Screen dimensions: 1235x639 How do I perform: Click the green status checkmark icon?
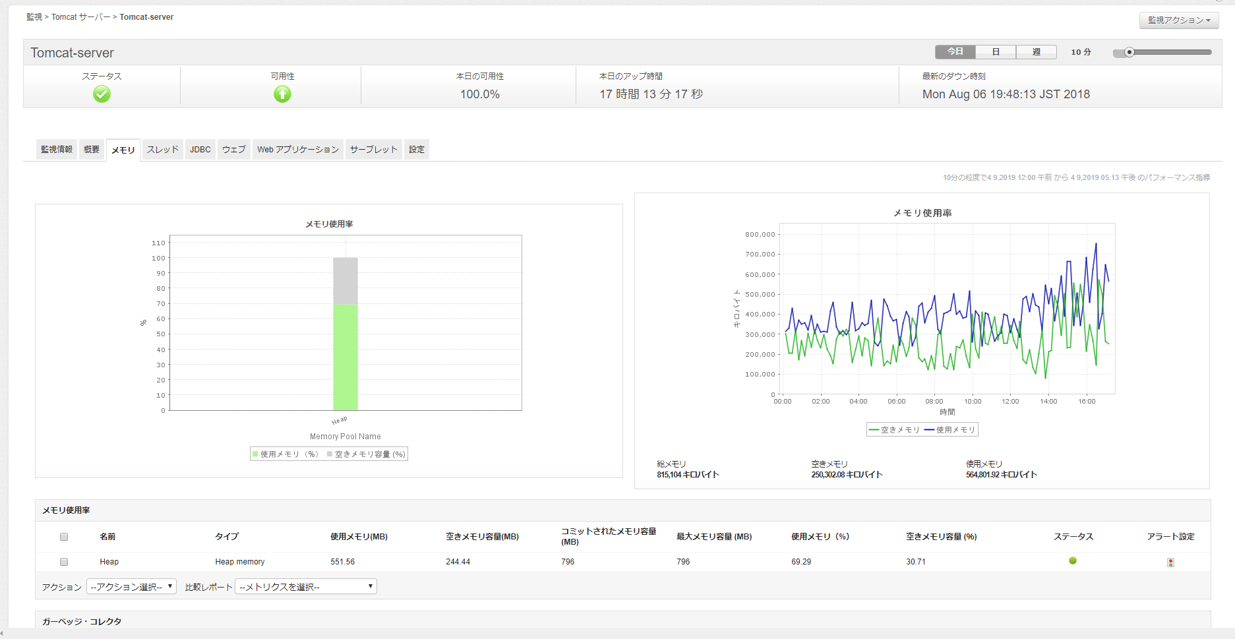pyautogui.click(x=102, y=94)
